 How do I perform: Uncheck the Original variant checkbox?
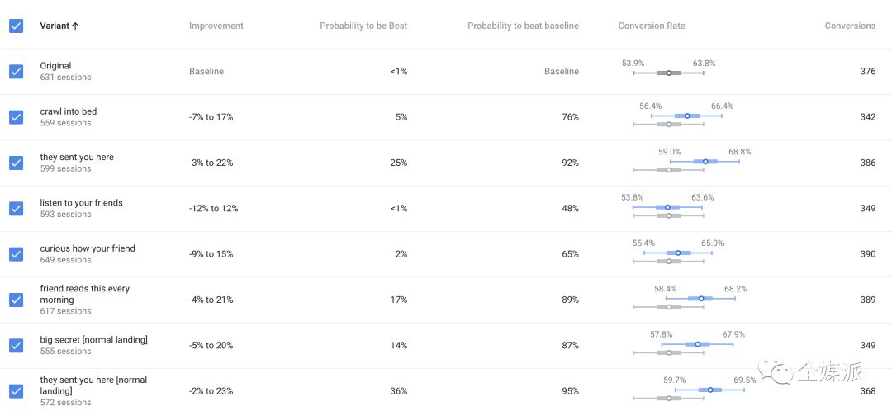pos(16,72)
